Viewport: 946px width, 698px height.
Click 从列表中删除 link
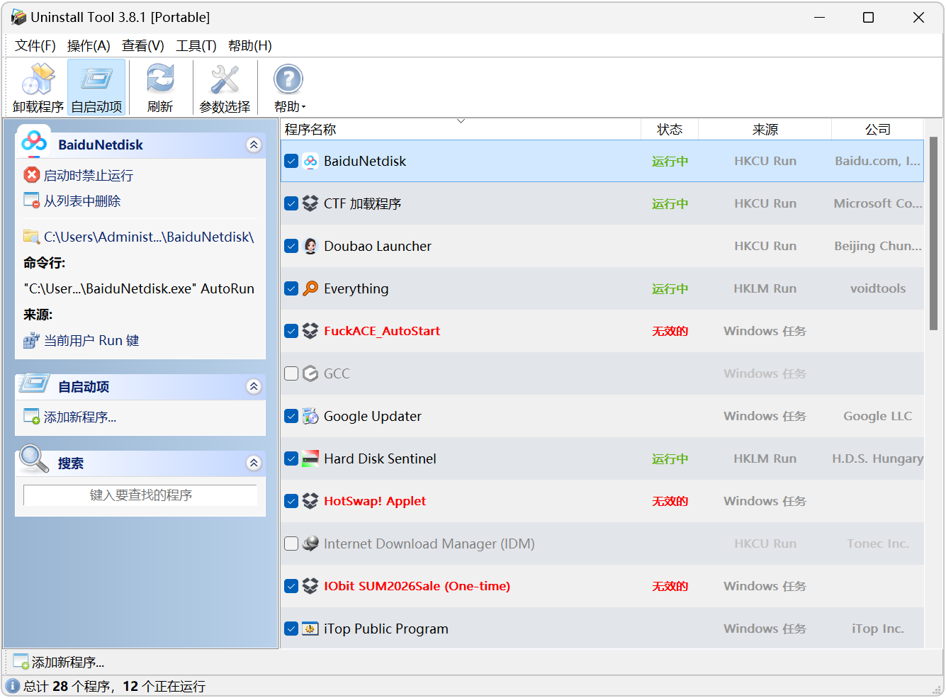[x=82, y=201]
